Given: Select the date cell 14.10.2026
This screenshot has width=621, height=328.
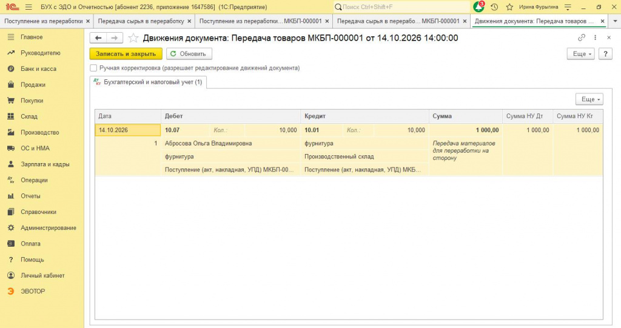Looking at the screenshot, I should coord(128,130).
